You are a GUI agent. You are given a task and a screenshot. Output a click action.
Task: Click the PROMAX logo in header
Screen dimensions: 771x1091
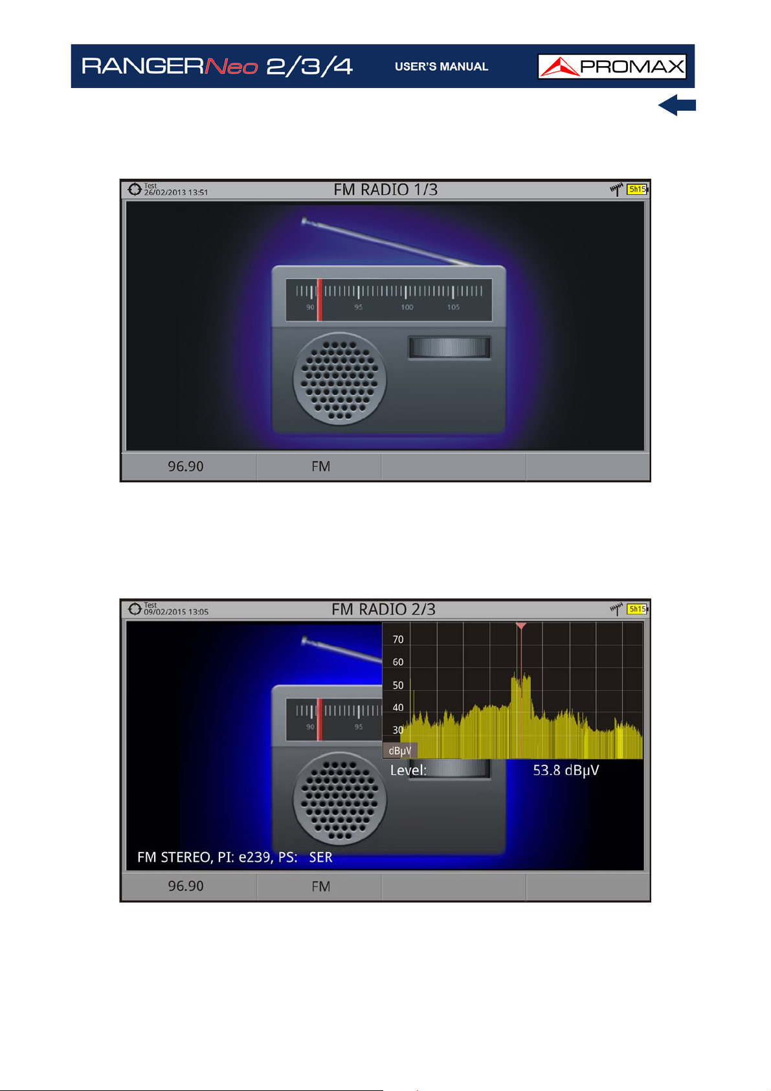coord(612,66)
